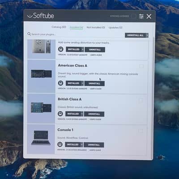This screenshot has width=179, height=179.
Task: Click Syncing Licenses text in header
Action: 119,16
